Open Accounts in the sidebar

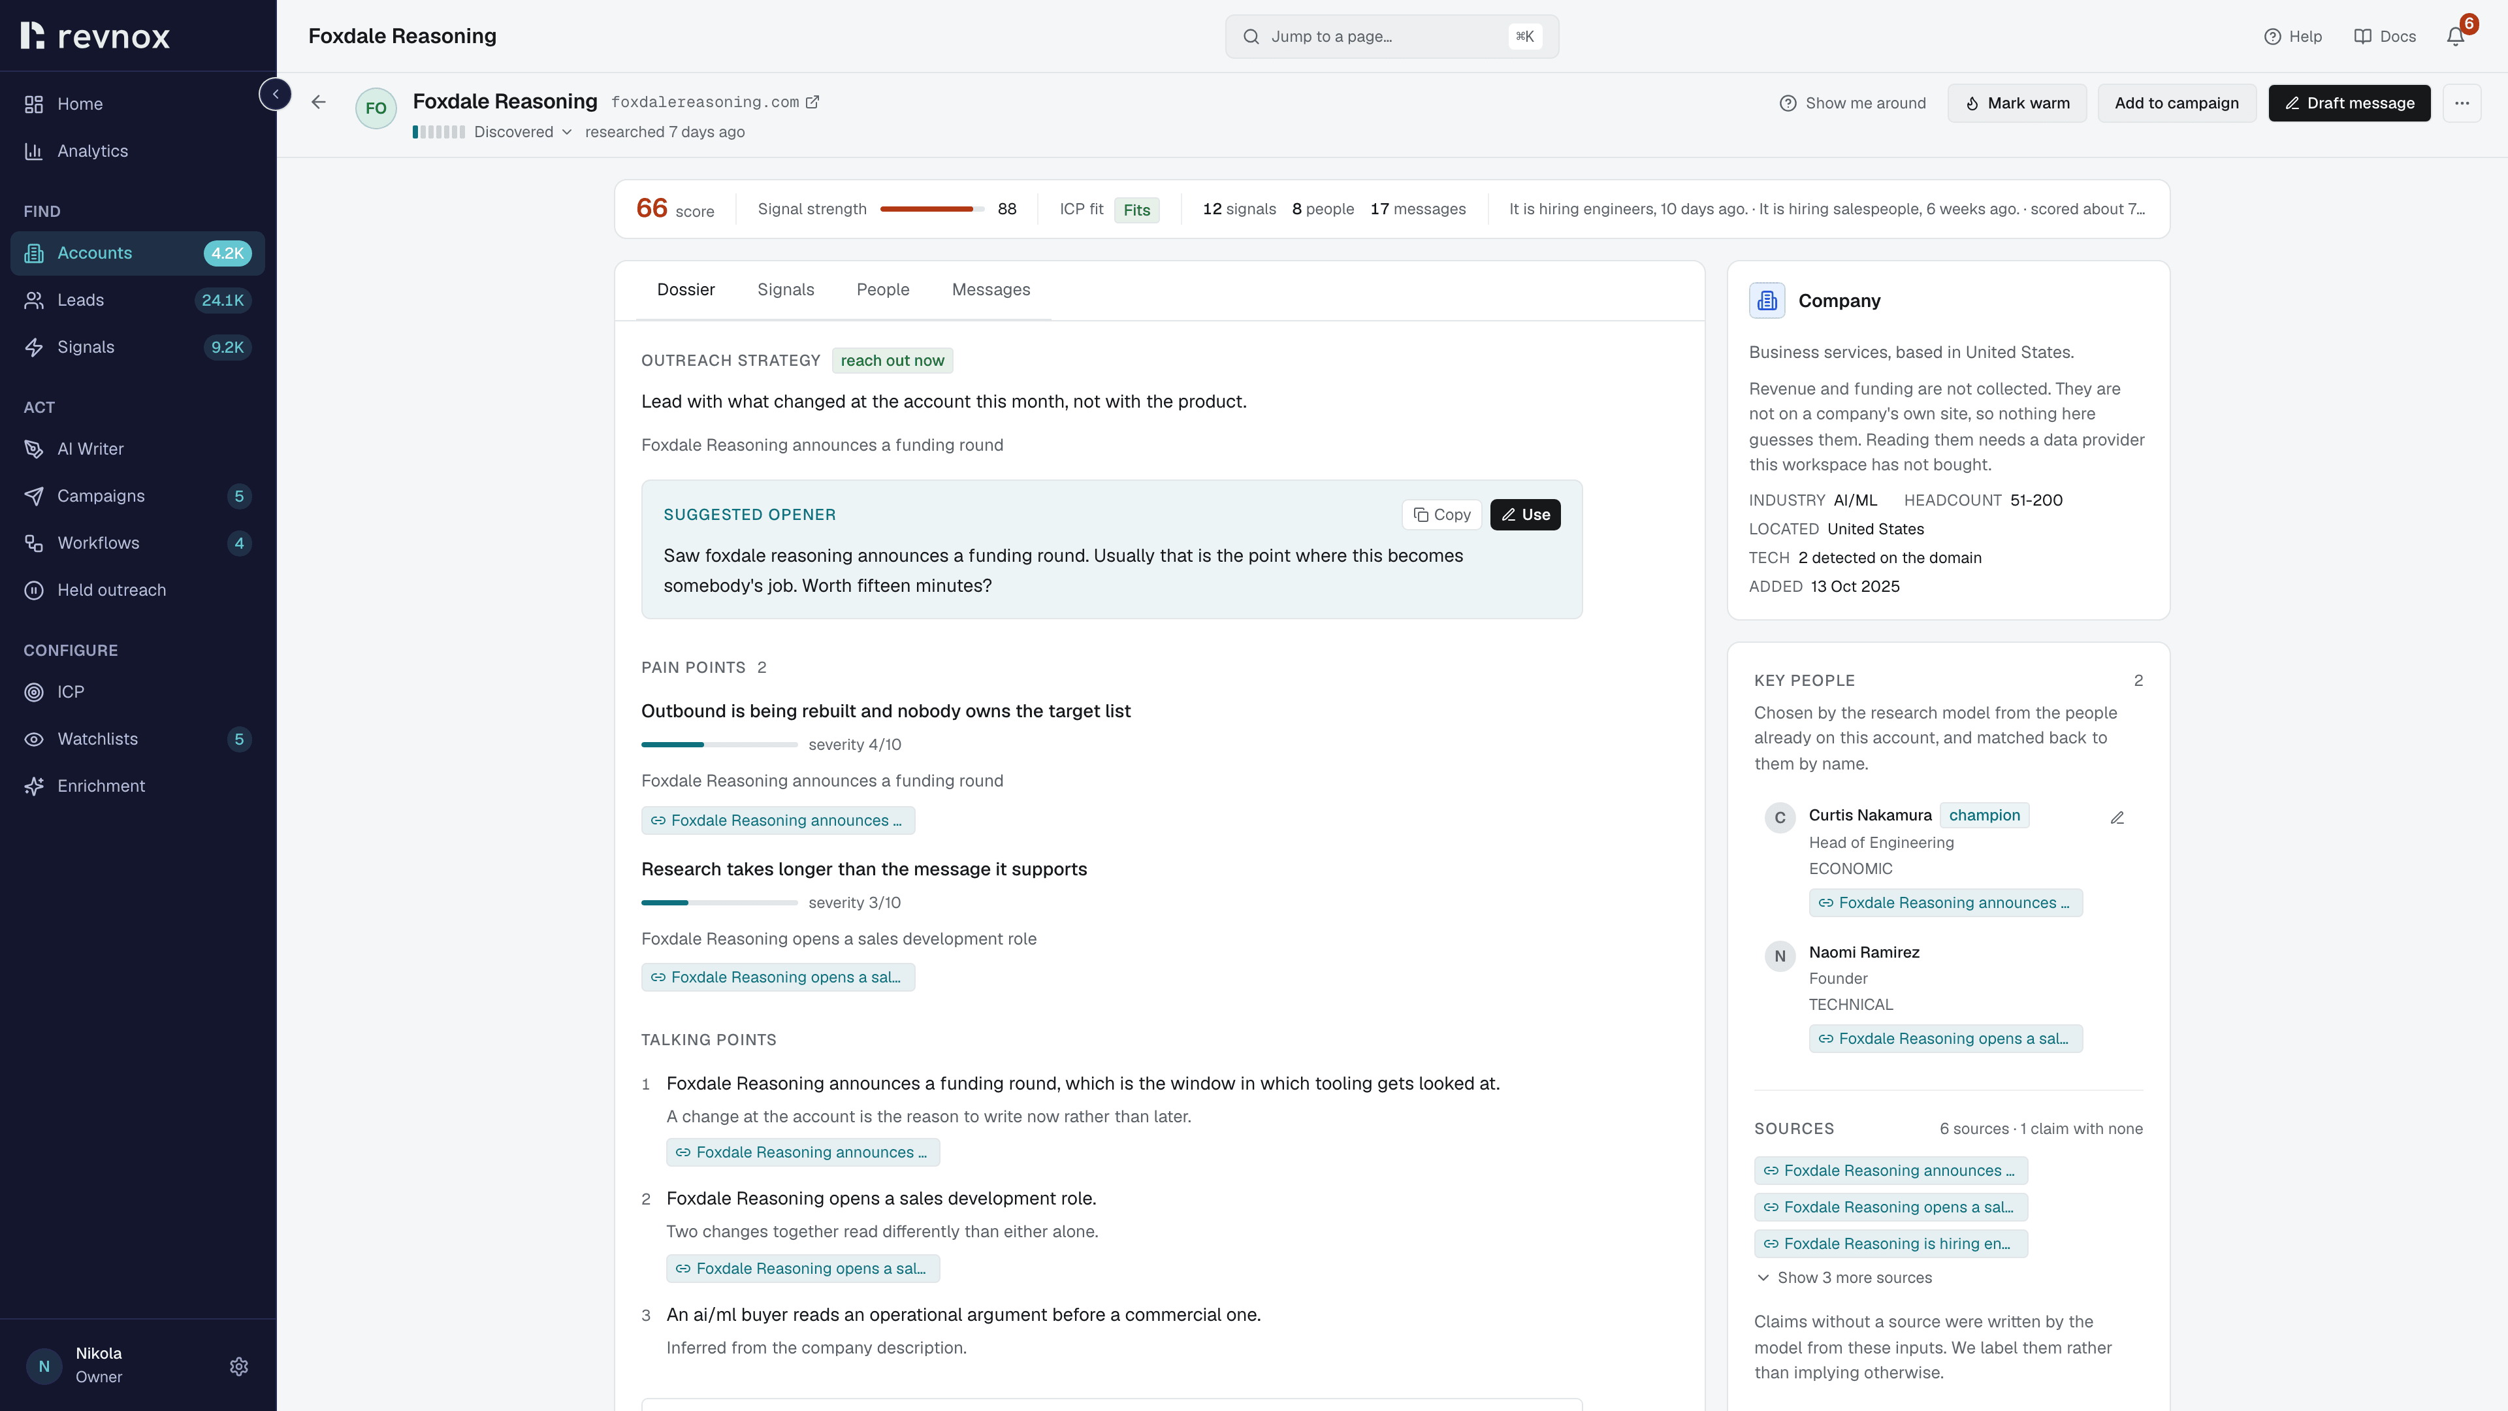tap(137, 253)
